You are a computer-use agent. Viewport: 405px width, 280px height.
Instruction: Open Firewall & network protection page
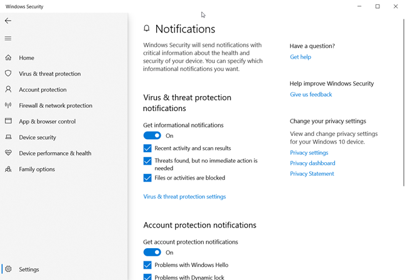(64, 105)
